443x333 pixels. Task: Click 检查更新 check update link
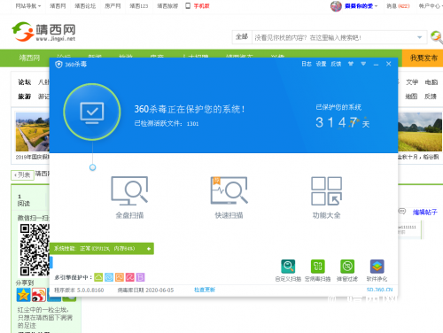pos(205,290)
